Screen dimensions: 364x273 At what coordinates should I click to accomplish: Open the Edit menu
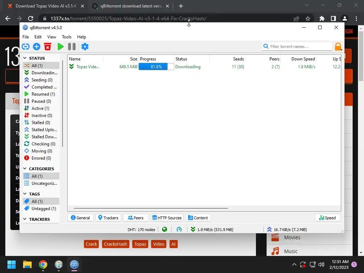tap(38, 37)
